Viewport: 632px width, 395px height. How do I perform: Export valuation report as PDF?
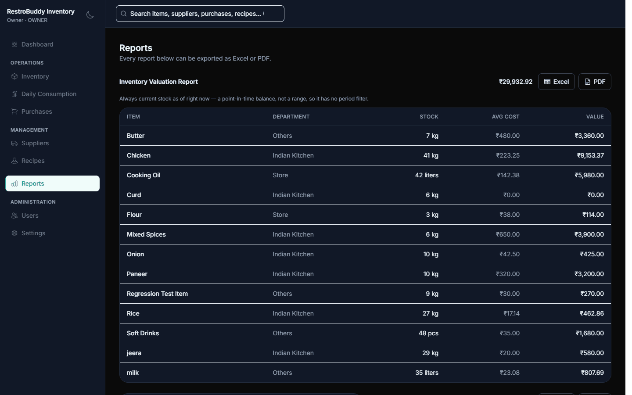point(595,82)
